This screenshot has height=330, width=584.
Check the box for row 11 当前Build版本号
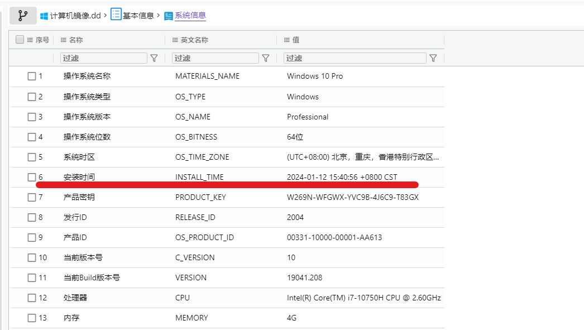click(x=32, y=278)
